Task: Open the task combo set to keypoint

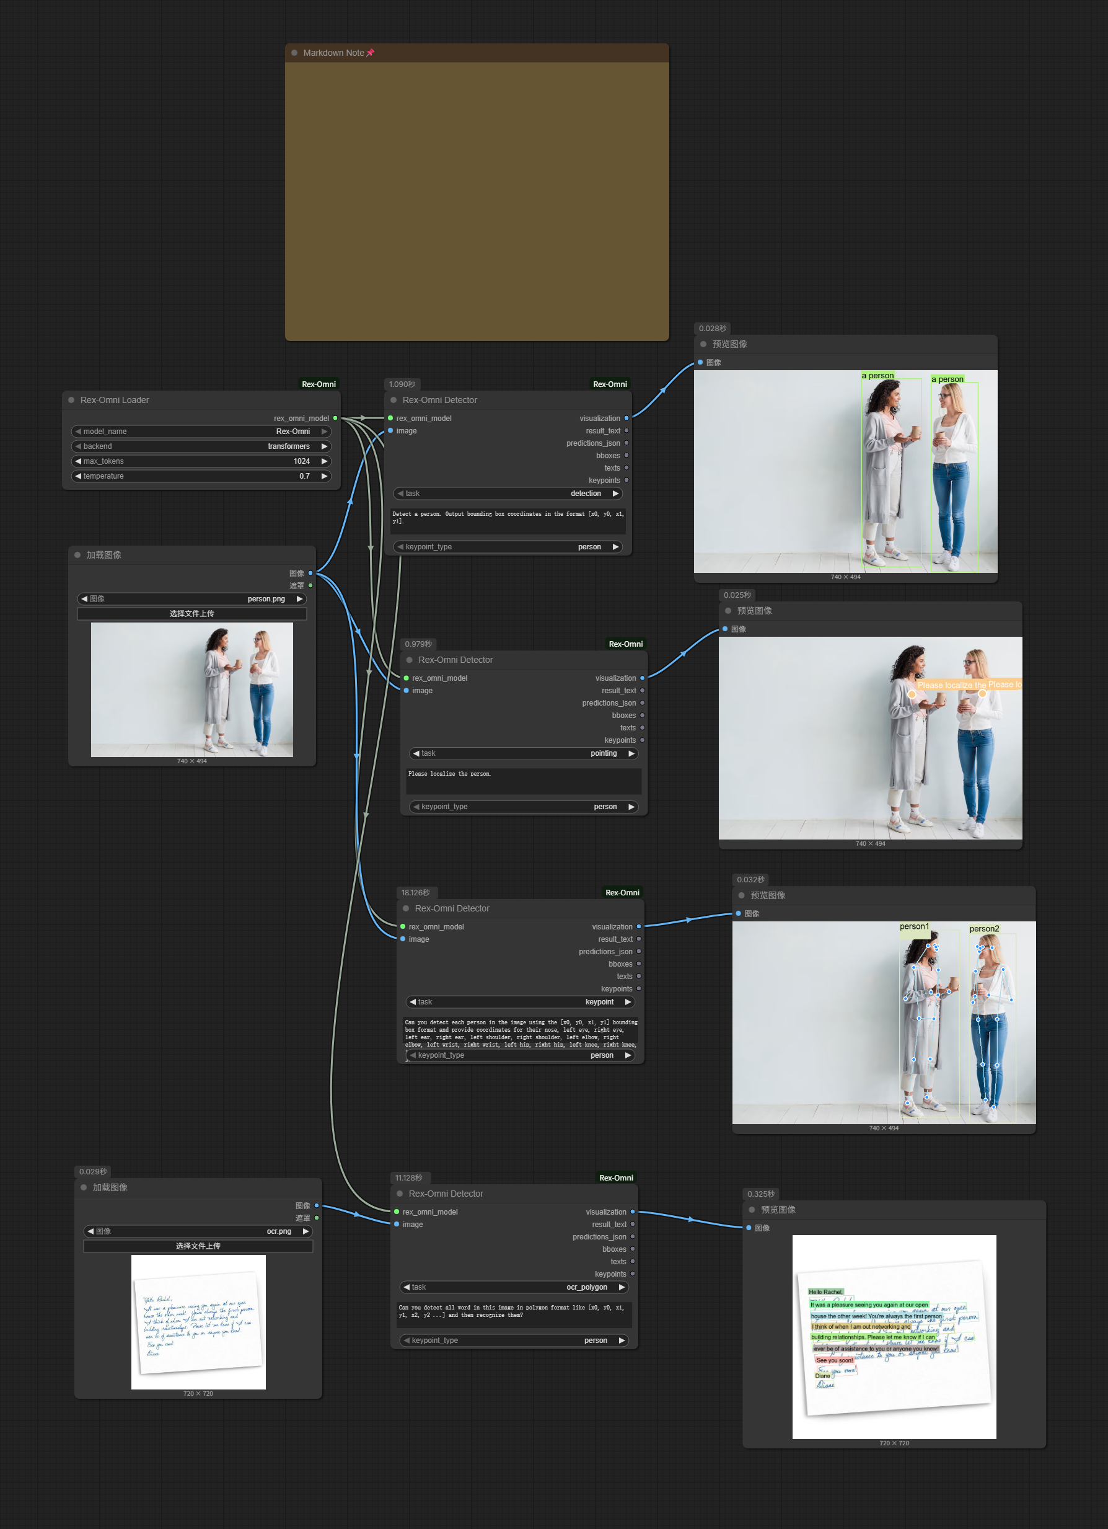Action: (521, 1002)
